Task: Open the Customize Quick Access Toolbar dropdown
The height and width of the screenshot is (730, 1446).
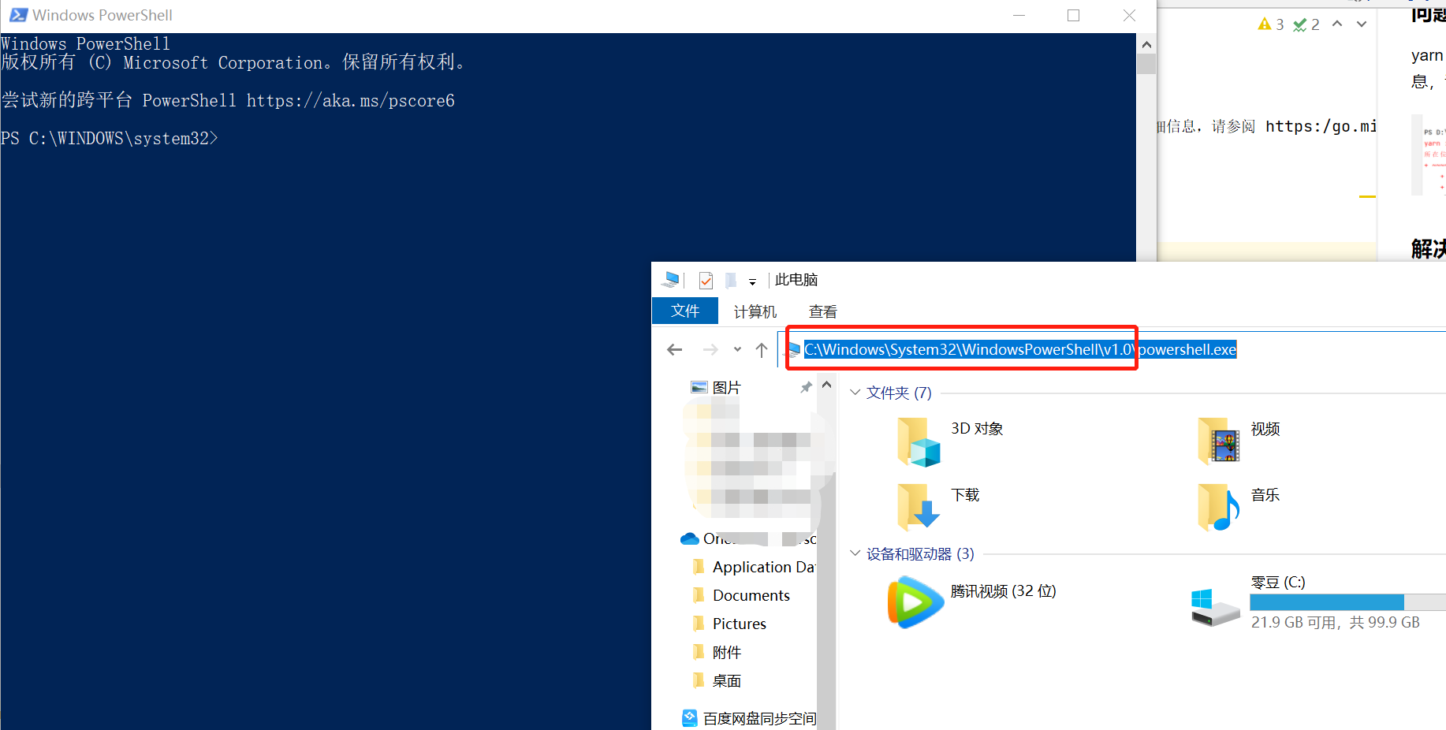Action: [752, 281]
